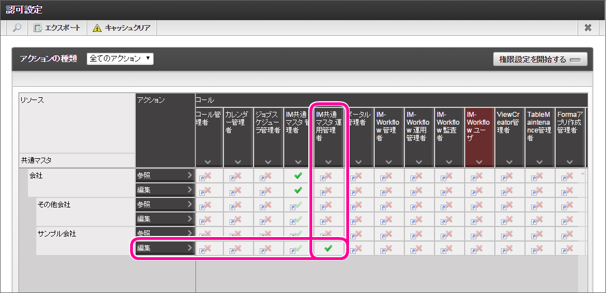Viewport: 606px width, 293px height.
Task: Open the 編集 action arrow for その他会社
Action: 189,219
